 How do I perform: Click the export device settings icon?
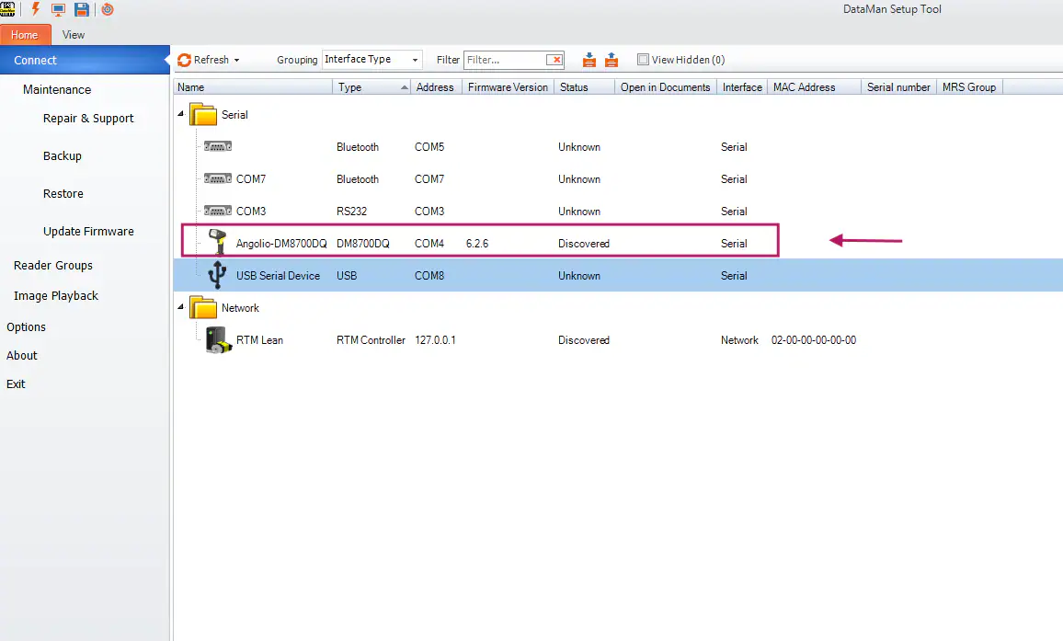[612, 59]
